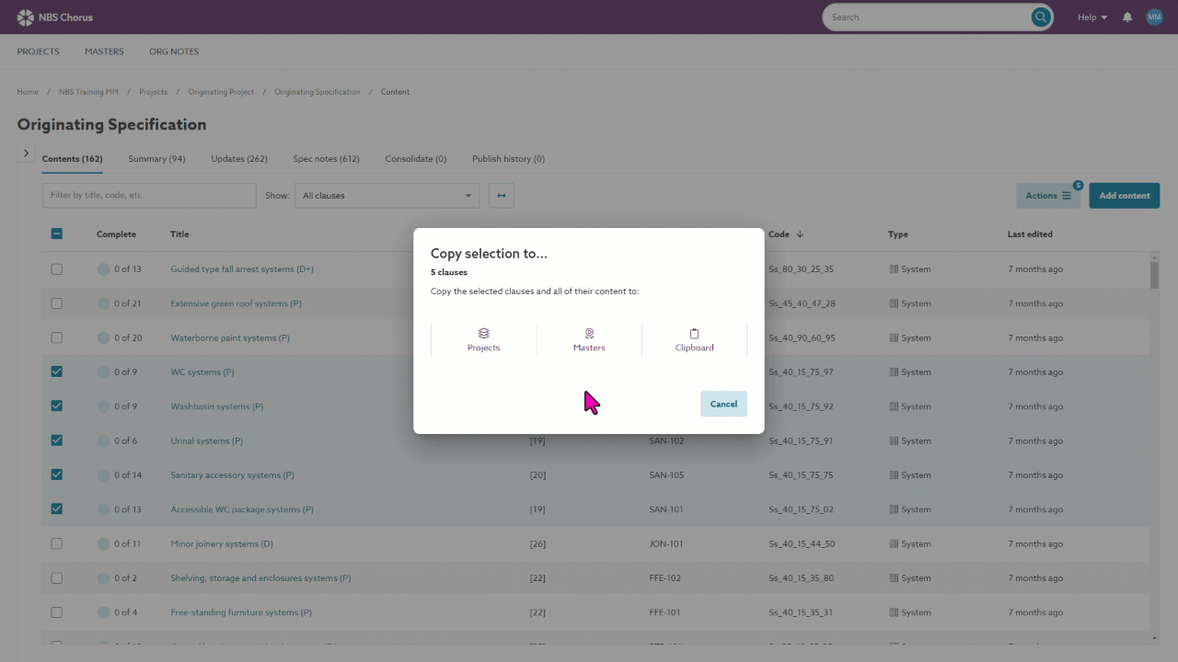
Task: Go to Originating Project breadcrumb
Action: point(221,92)
